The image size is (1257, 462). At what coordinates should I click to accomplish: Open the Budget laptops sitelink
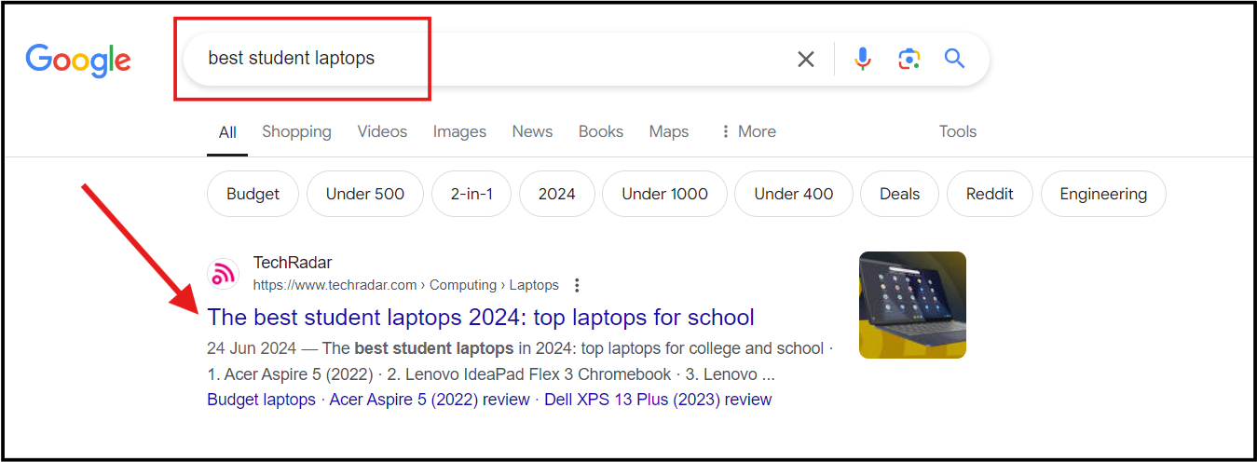coord(261,400)
